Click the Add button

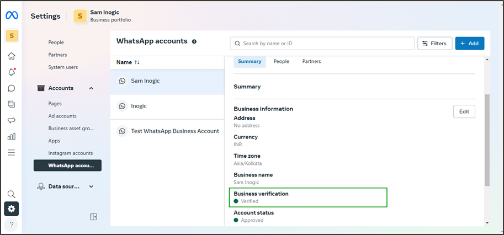[x=470, y=44]
